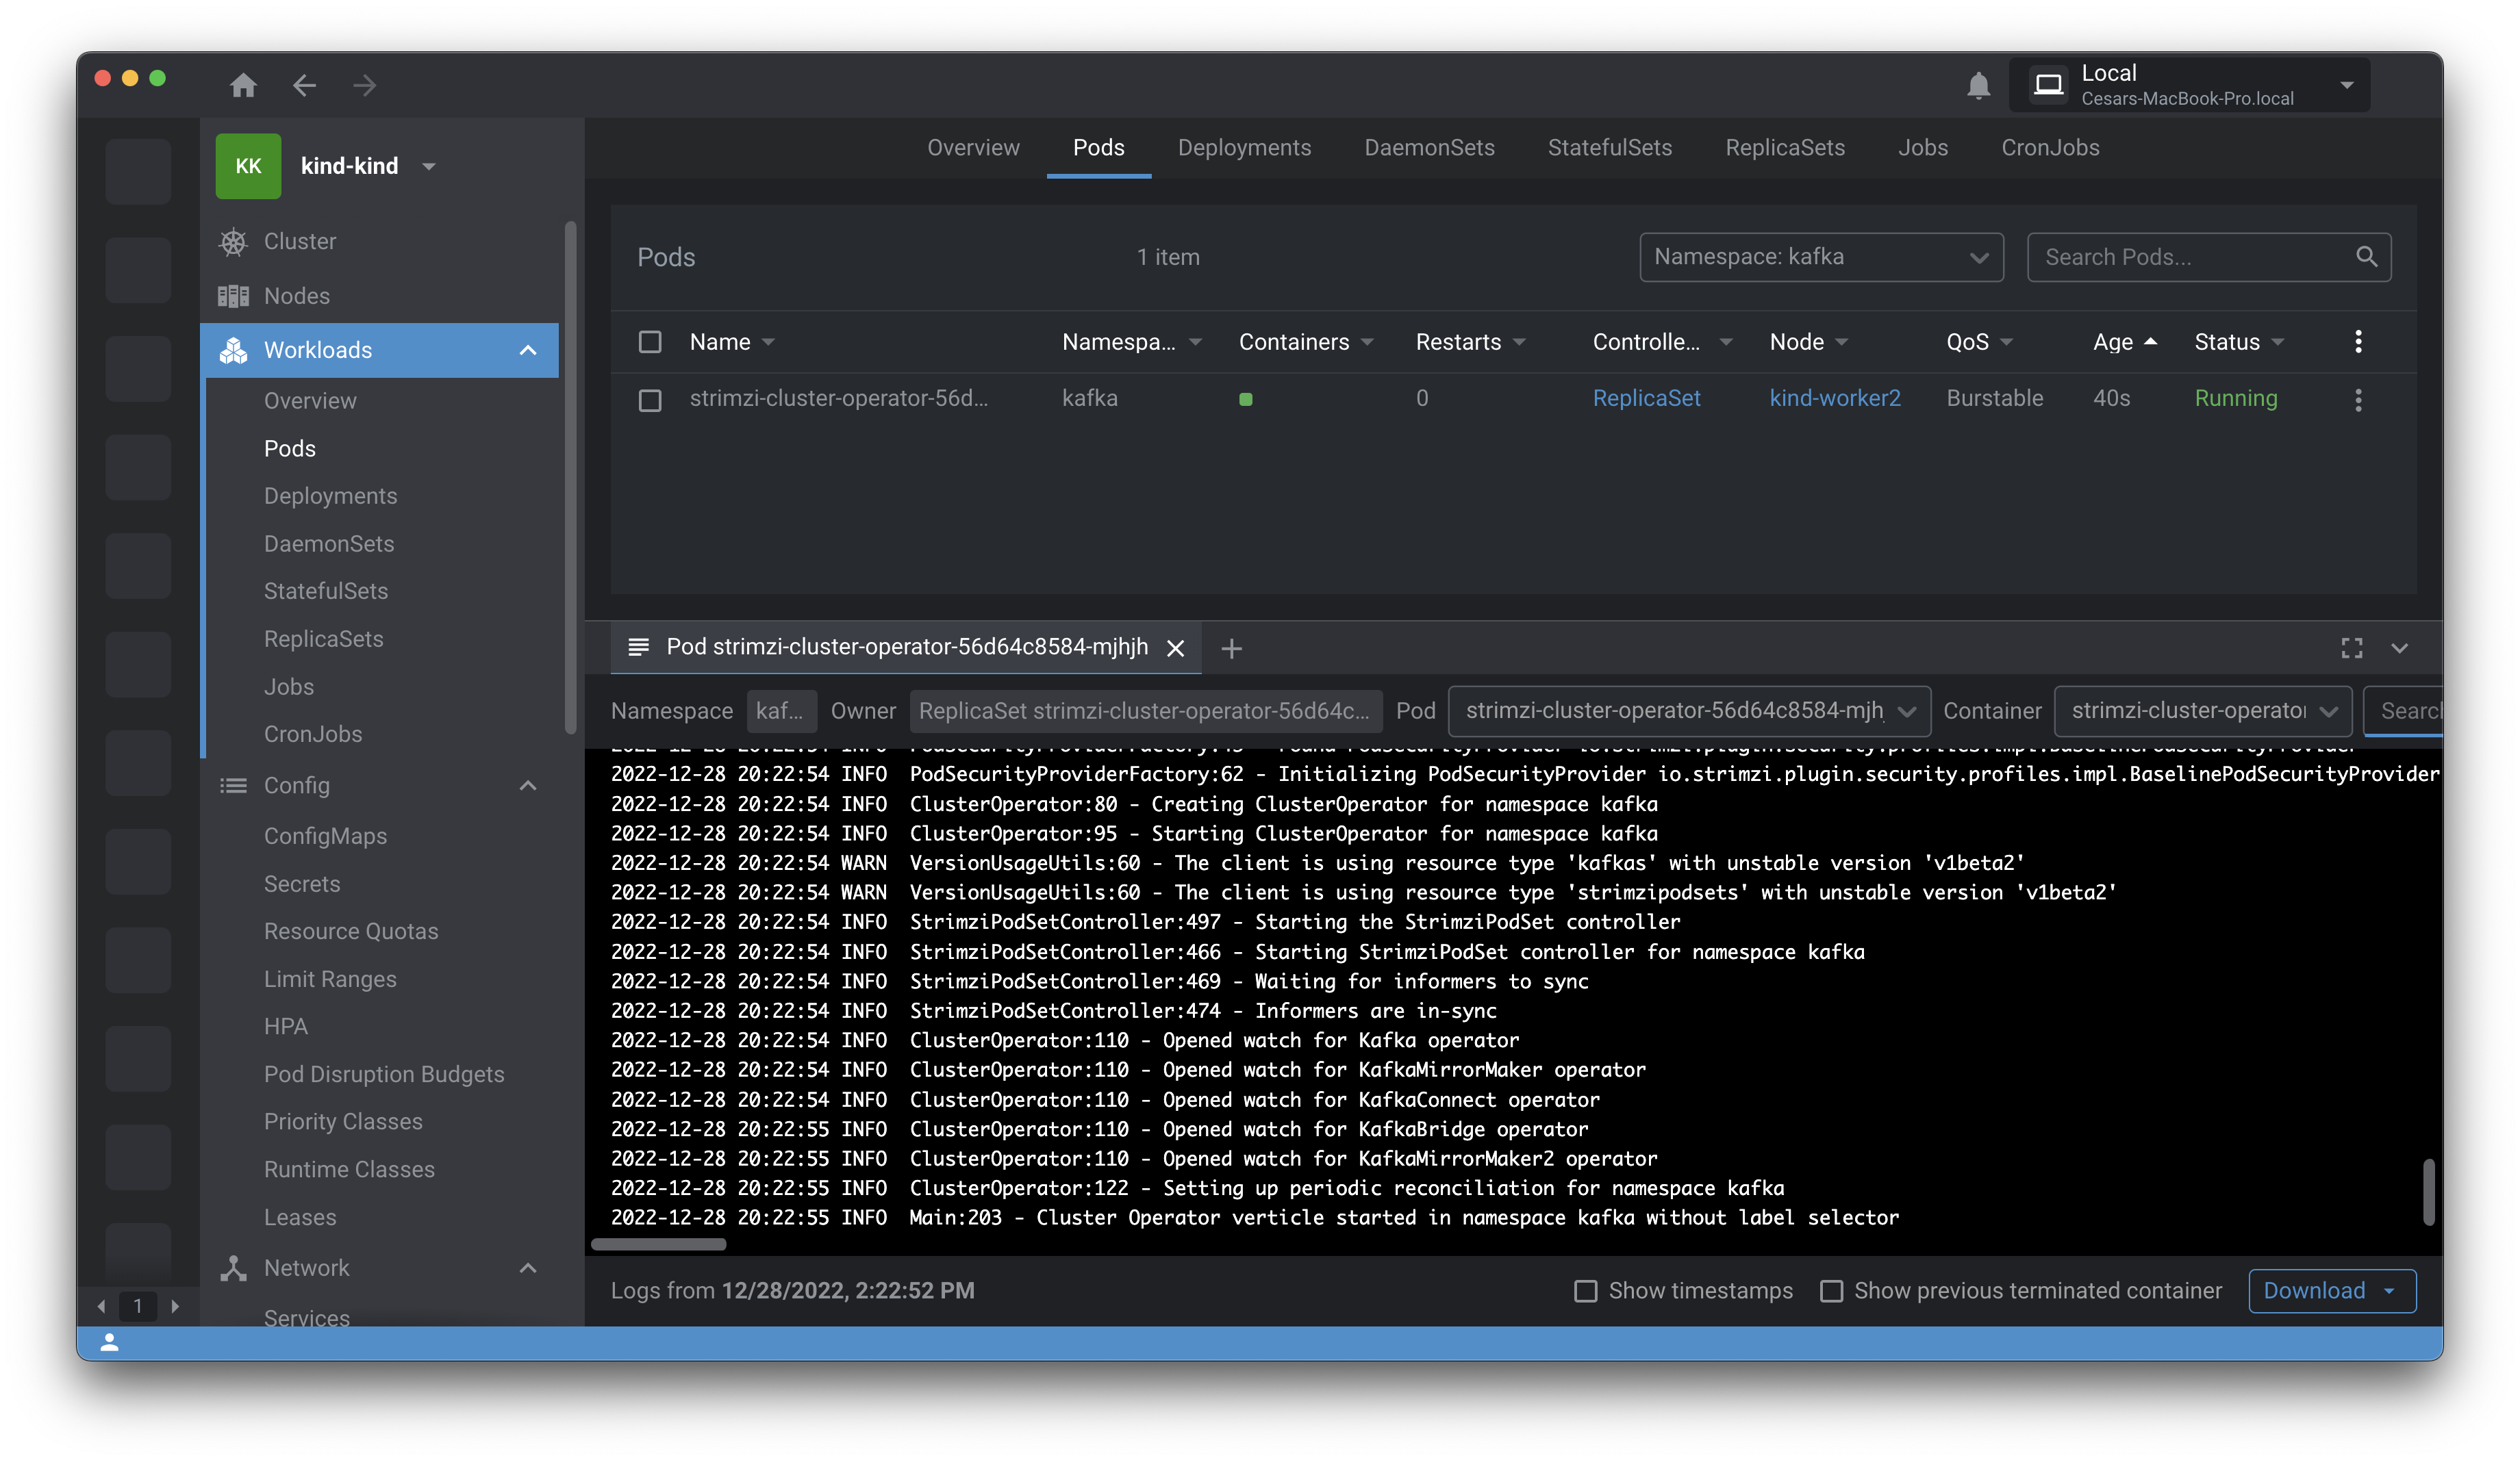Open the Local machine dropdown arrow
The height and width of the screenshot is (1462, 2520).
pos(2346,85)
